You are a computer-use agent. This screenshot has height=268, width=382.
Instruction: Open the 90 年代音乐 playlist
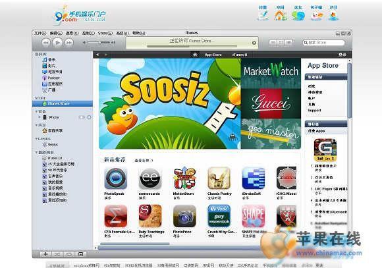(55, 171)
